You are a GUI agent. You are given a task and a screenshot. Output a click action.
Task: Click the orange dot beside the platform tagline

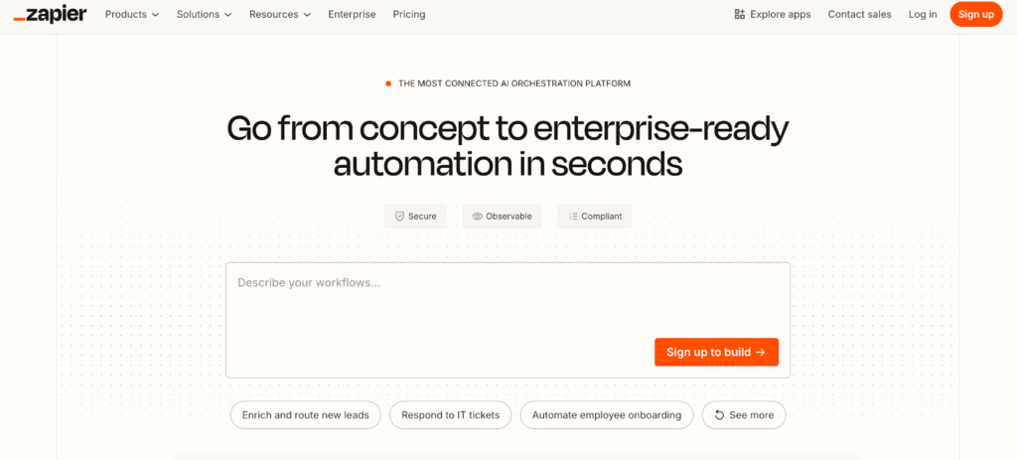point(388,83)
